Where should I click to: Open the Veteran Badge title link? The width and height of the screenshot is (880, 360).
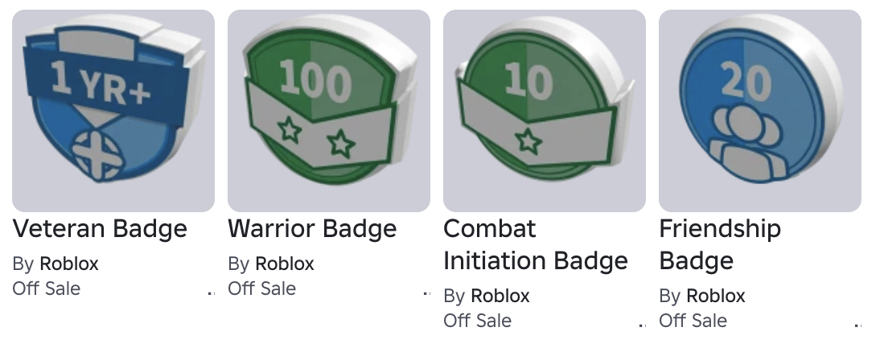point(100,229)
